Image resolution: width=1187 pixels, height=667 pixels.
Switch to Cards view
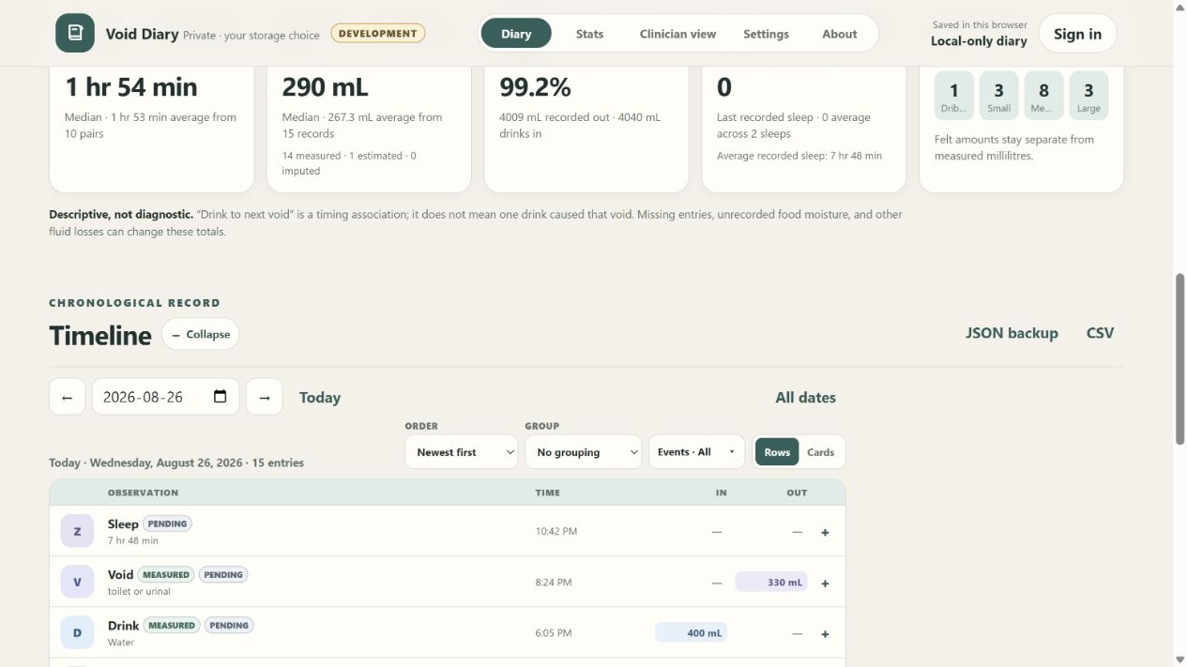tap(821, 452)
